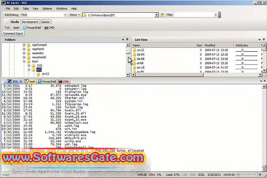This screenshot has width=267, height=178.
Task: Select the da-DK folder in List View
Action: 141,55
